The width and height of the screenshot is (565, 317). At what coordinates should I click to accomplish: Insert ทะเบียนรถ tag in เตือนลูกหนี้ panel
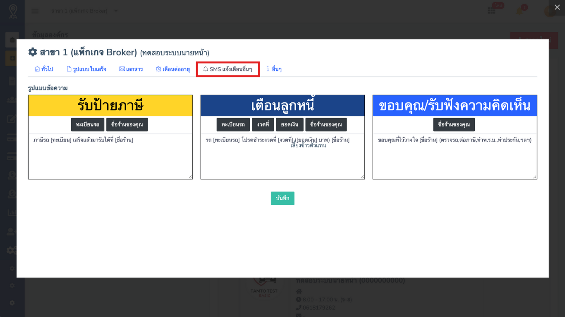click(x=233, y=125)
